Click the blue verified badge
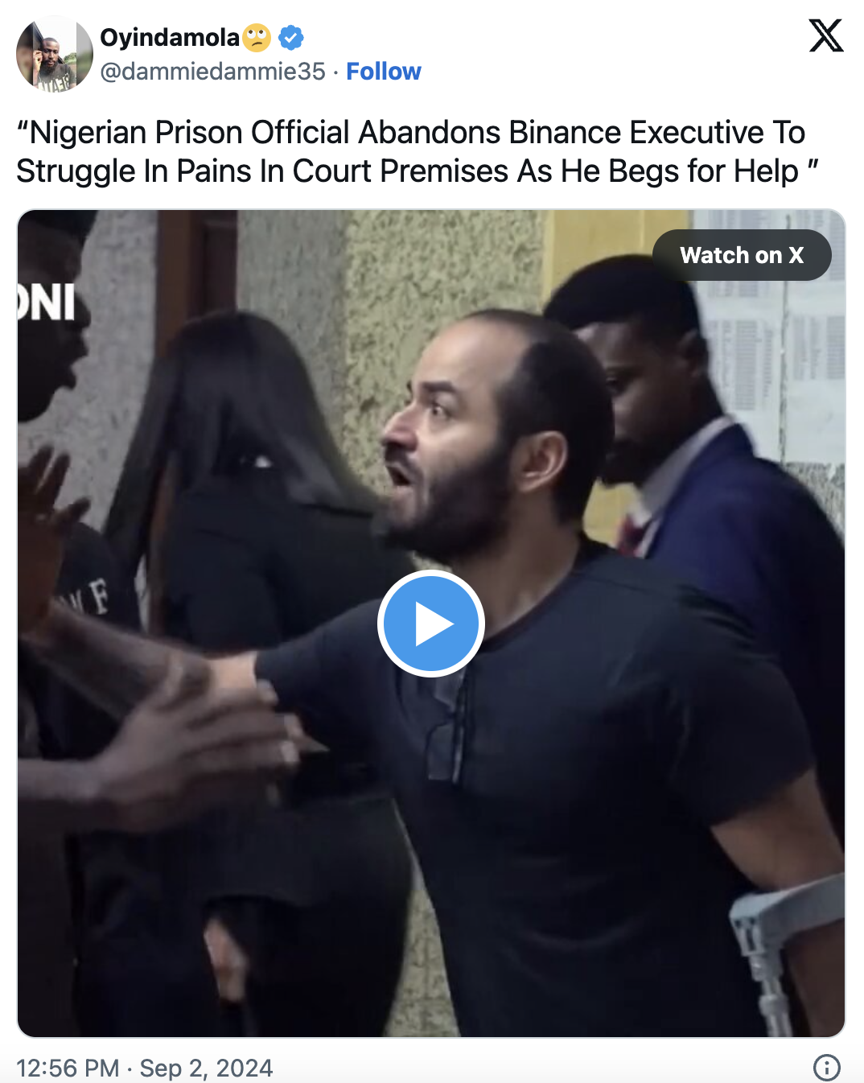This screenshot has height=1083, width=864. tap(290, 37)
